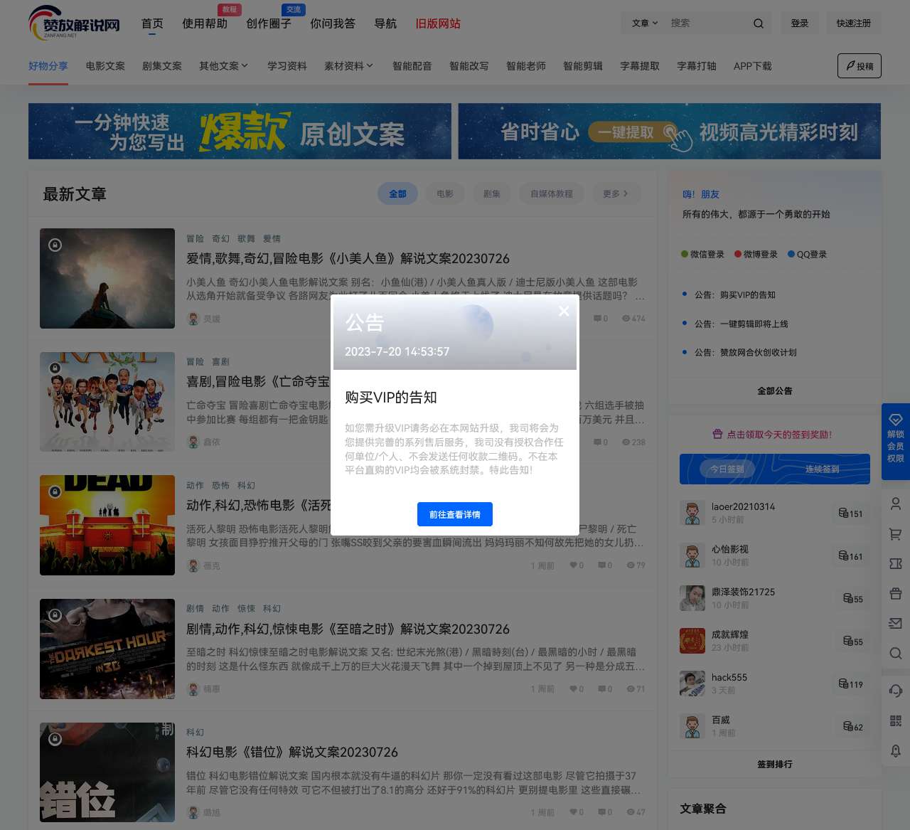Click inside the 搜索 input field
Screen dimensions: 910x830
[x=707, y=23]
